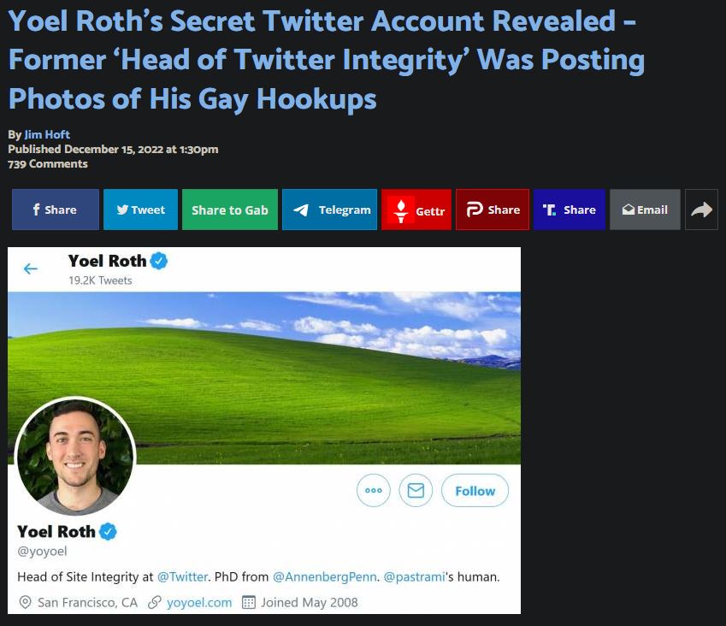The image size is (726, 626).
Task: Go back using the profile arrow
Action: coord(31,269)
